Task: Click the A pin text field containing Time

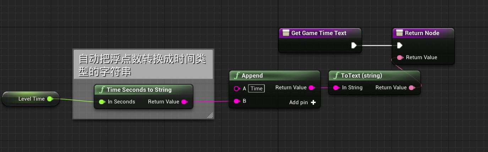Action: tap(257, 89)
